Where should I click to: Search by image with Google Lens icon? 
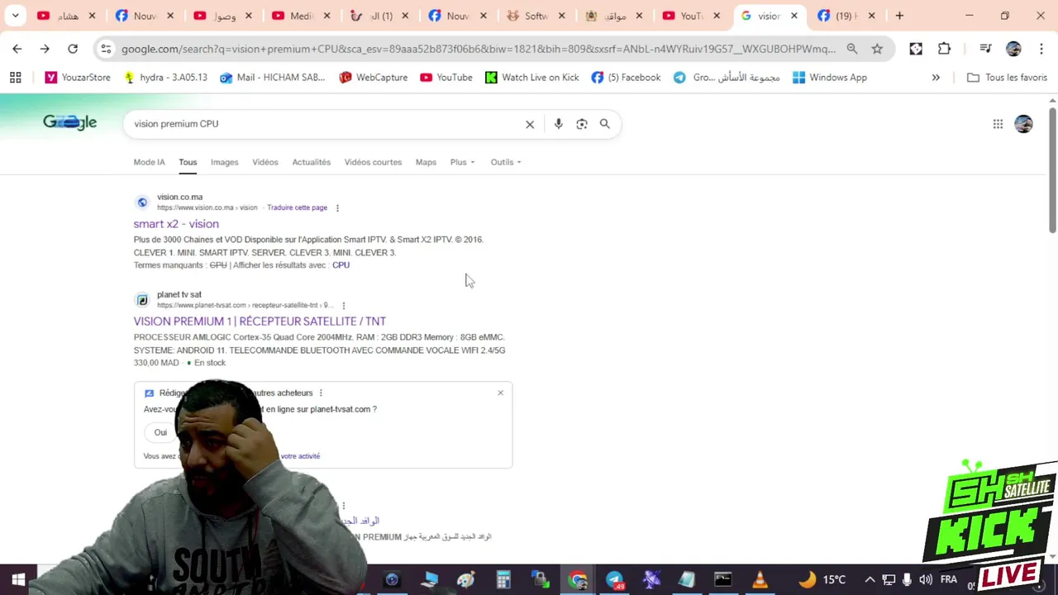click(x=582, y=124)
